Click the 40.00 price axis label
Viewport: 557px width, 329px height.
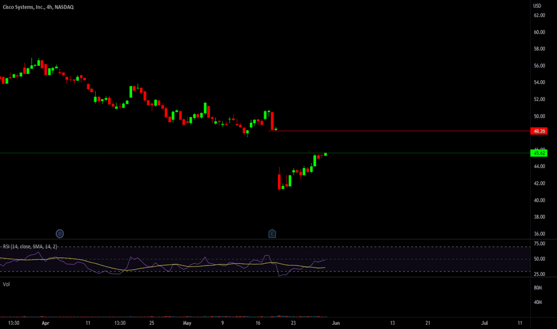[539, 200]
